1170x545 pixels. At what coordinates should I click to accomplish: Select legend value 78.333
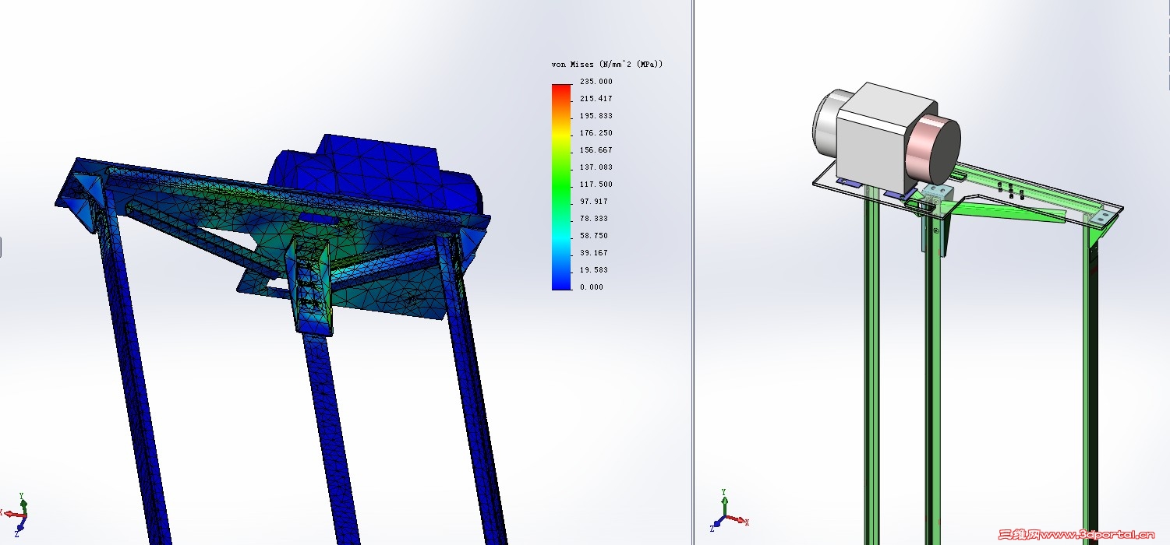(x=594, y=218)
